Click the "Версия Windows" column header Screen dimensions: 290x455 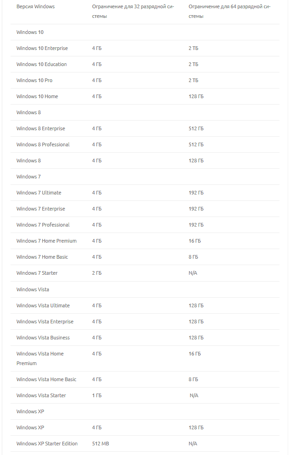pyautogui.click(x=36, y=7)
